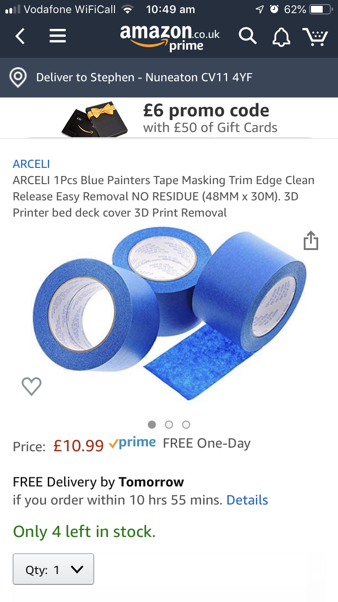Screen dimensions: 338x602
Task: Open the shopping basket icon
Action: [315, 36]
